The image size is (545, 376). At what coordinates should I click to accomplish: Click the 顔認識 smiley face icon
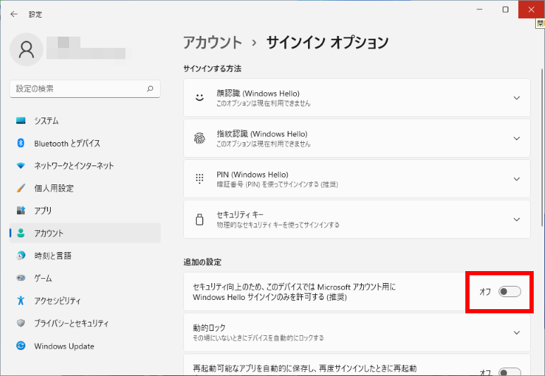point(200,98)
